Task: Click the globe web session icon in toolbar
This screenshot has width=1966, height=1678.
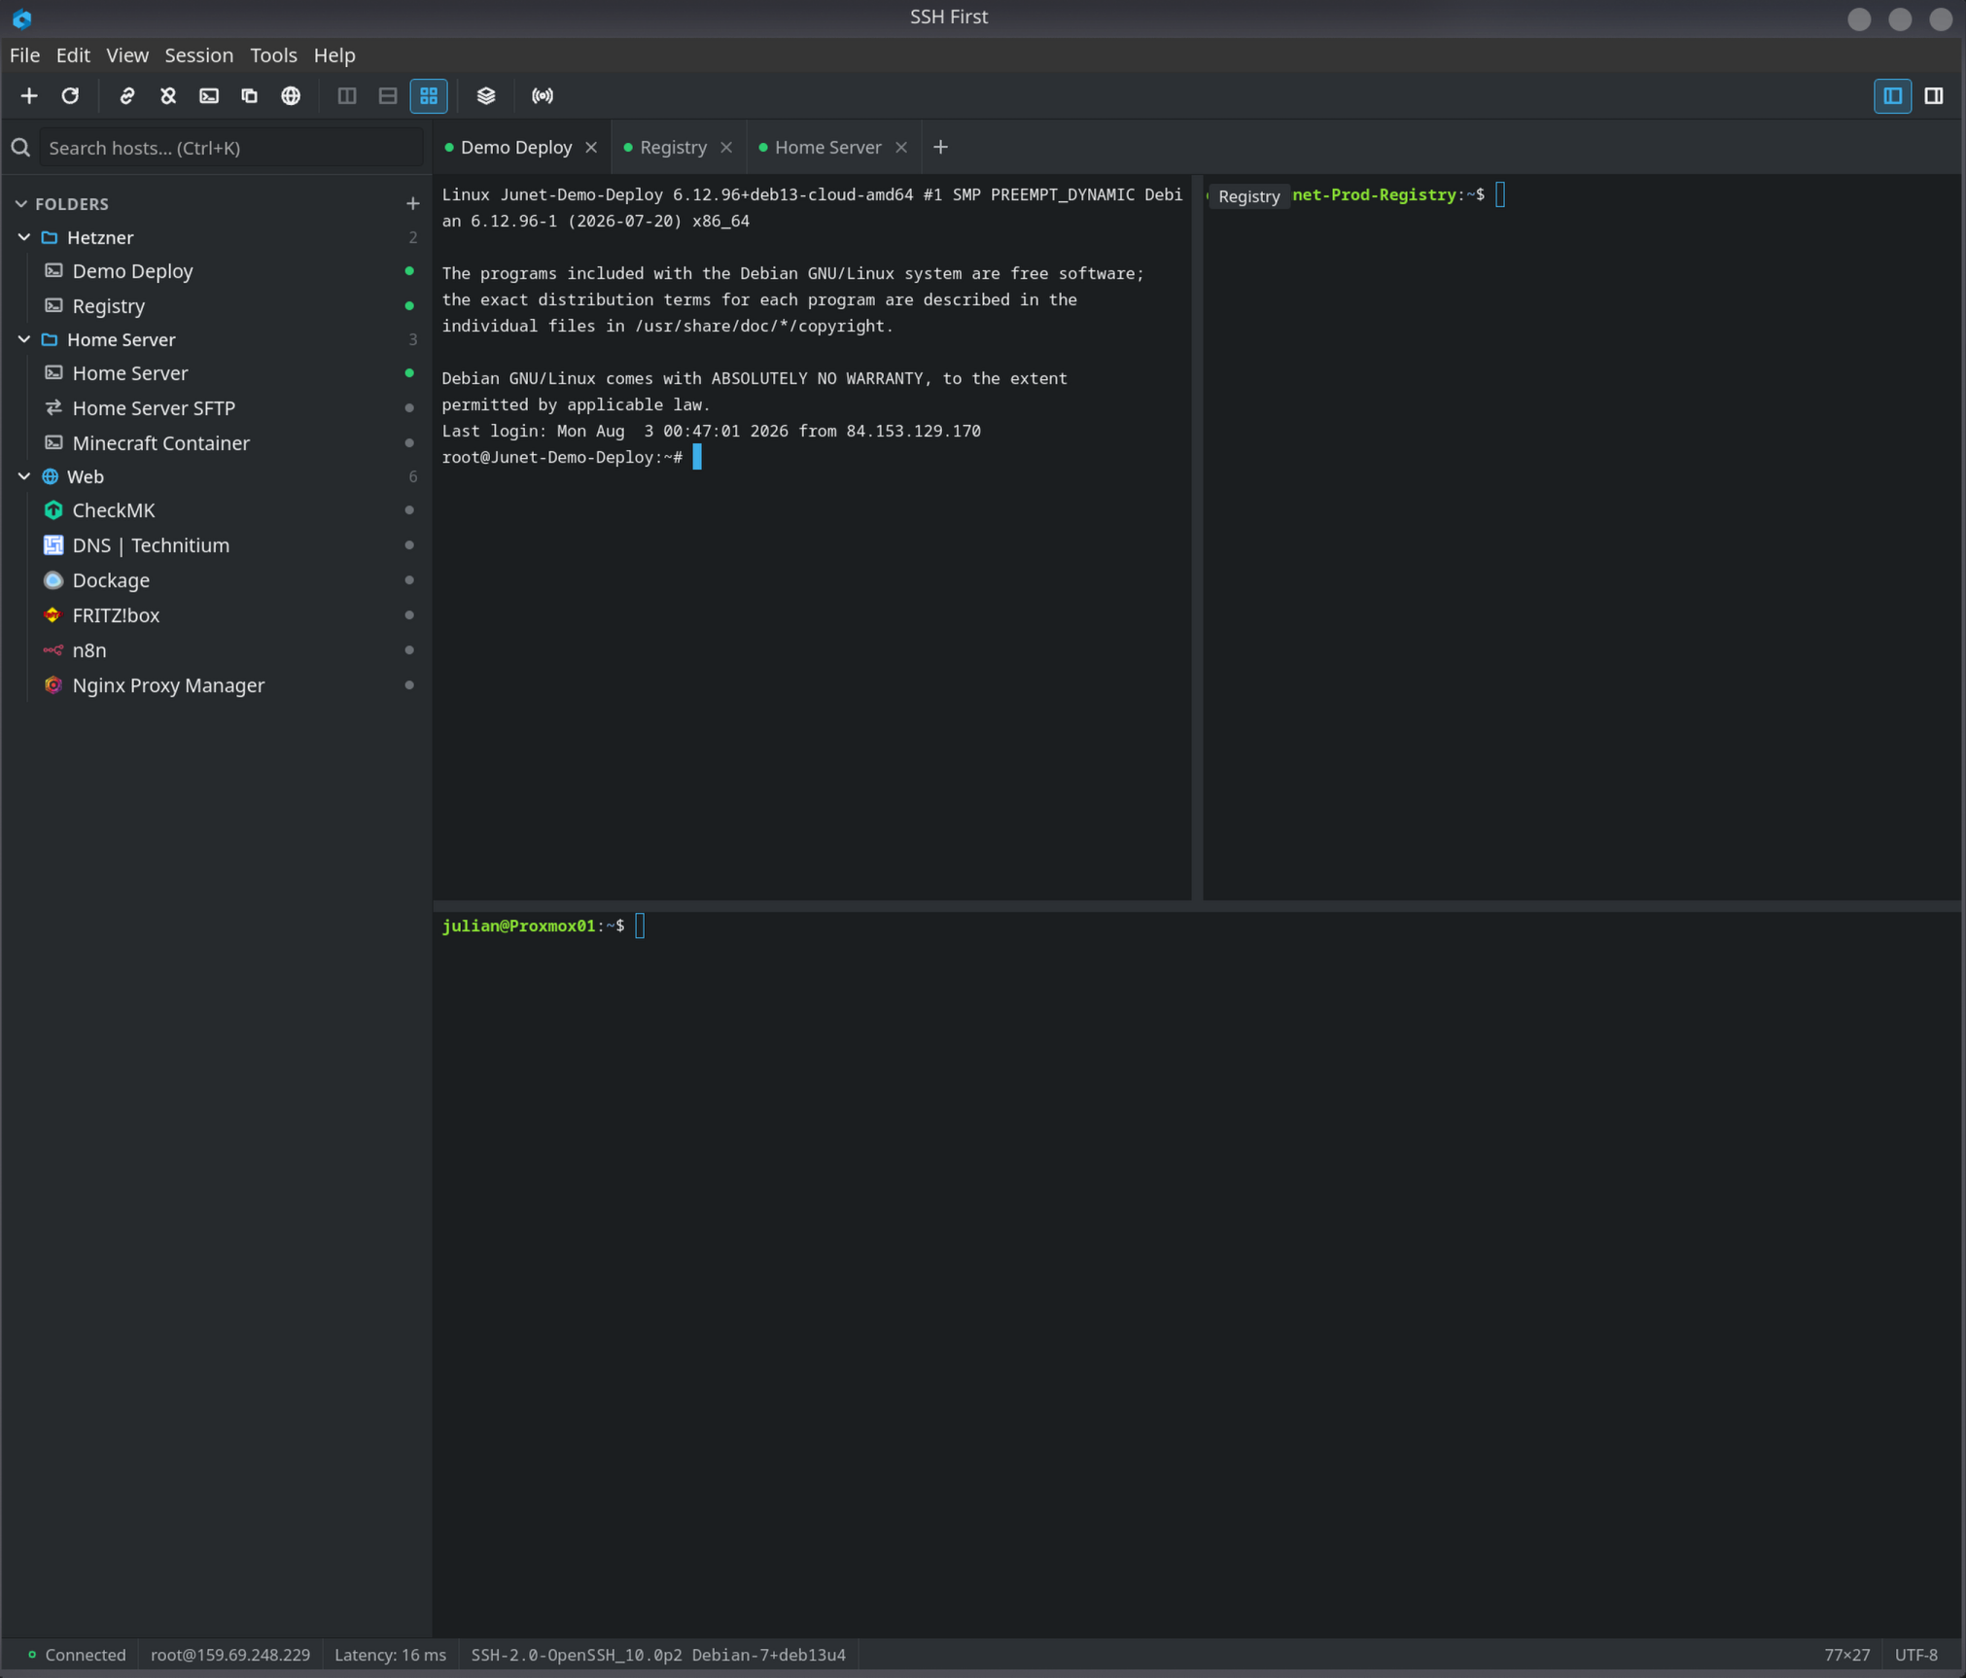Action: [291, 95]
